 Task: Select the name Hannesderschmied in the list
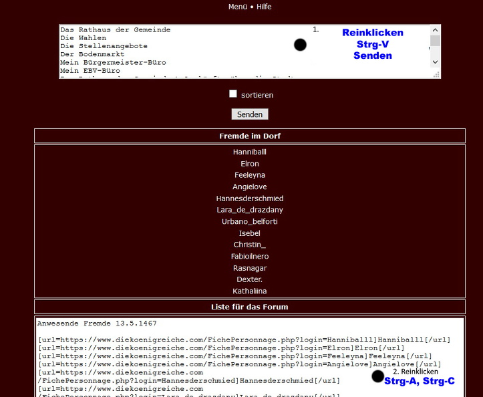250,198
